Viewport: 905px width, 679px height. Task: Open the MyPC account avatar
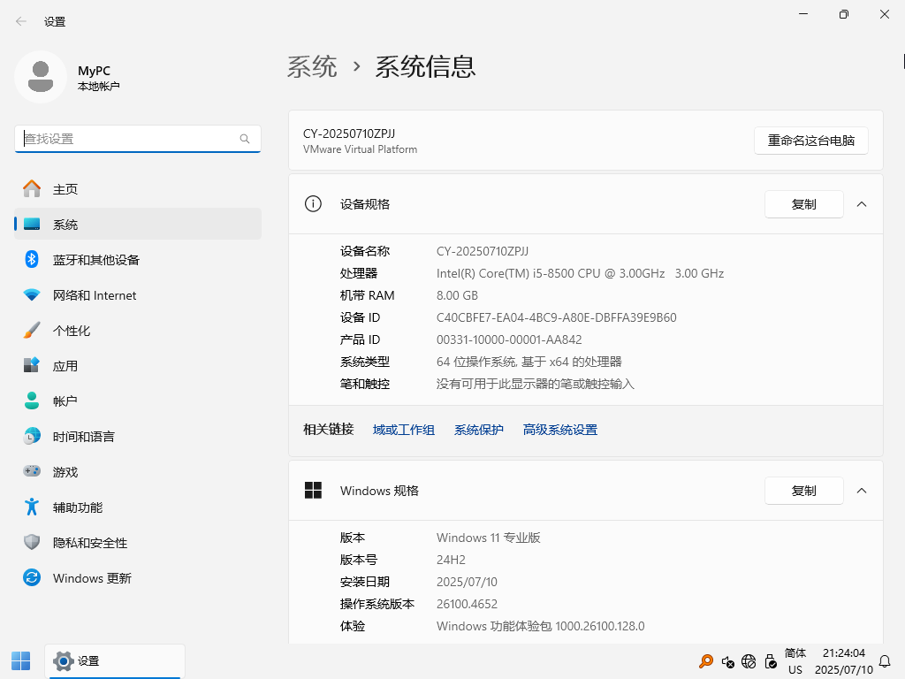point(41,77)
